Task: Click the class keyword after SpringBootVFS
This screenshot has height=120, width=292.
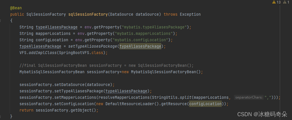Action: [x=97, y=53]
